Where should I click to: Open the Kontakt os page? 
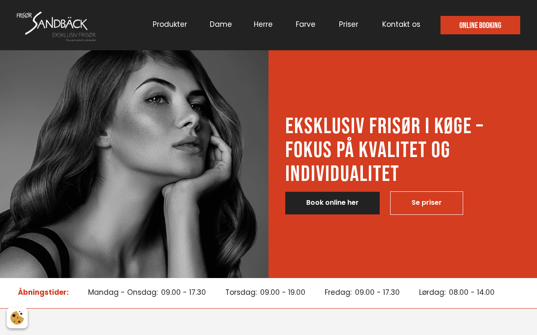[x=401, y=24]
